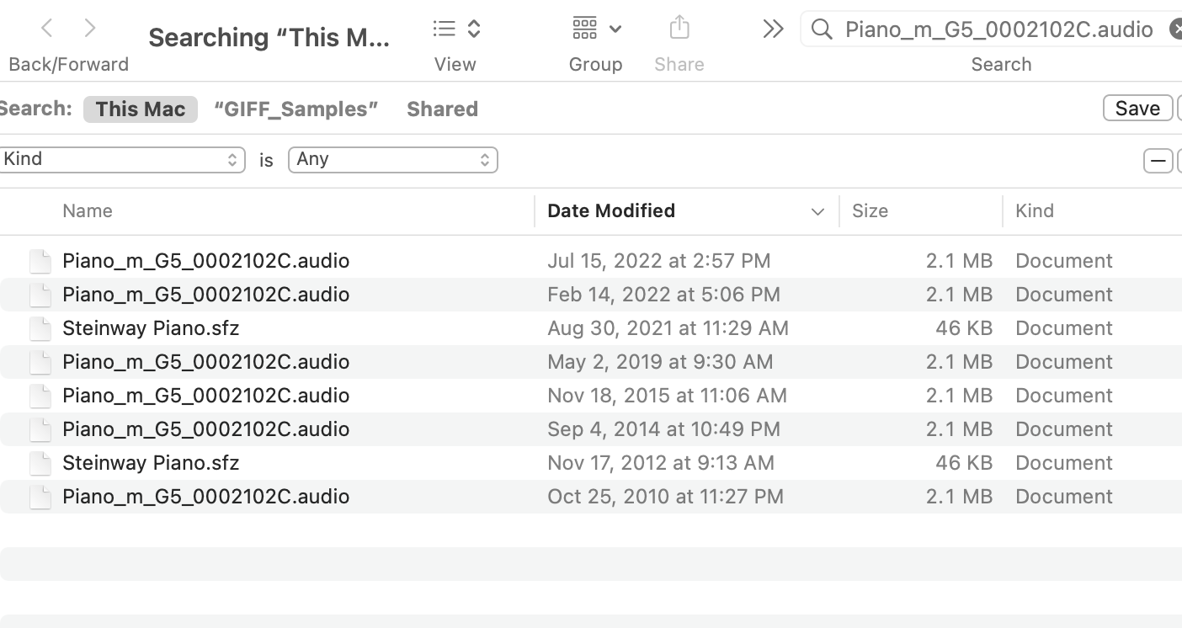The image size is (1182, 628).
Task: Show more toolbar items chevron
Action: 773,29
